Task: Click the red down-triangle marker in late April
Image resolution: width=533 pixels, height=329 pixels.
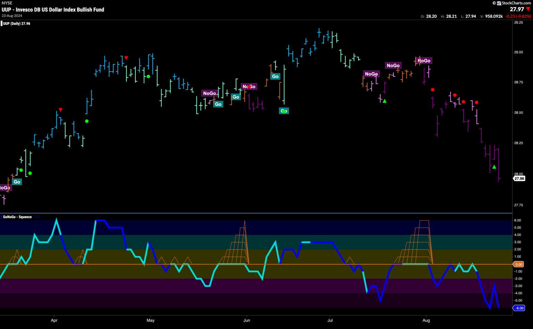Action: click(126, 58)
